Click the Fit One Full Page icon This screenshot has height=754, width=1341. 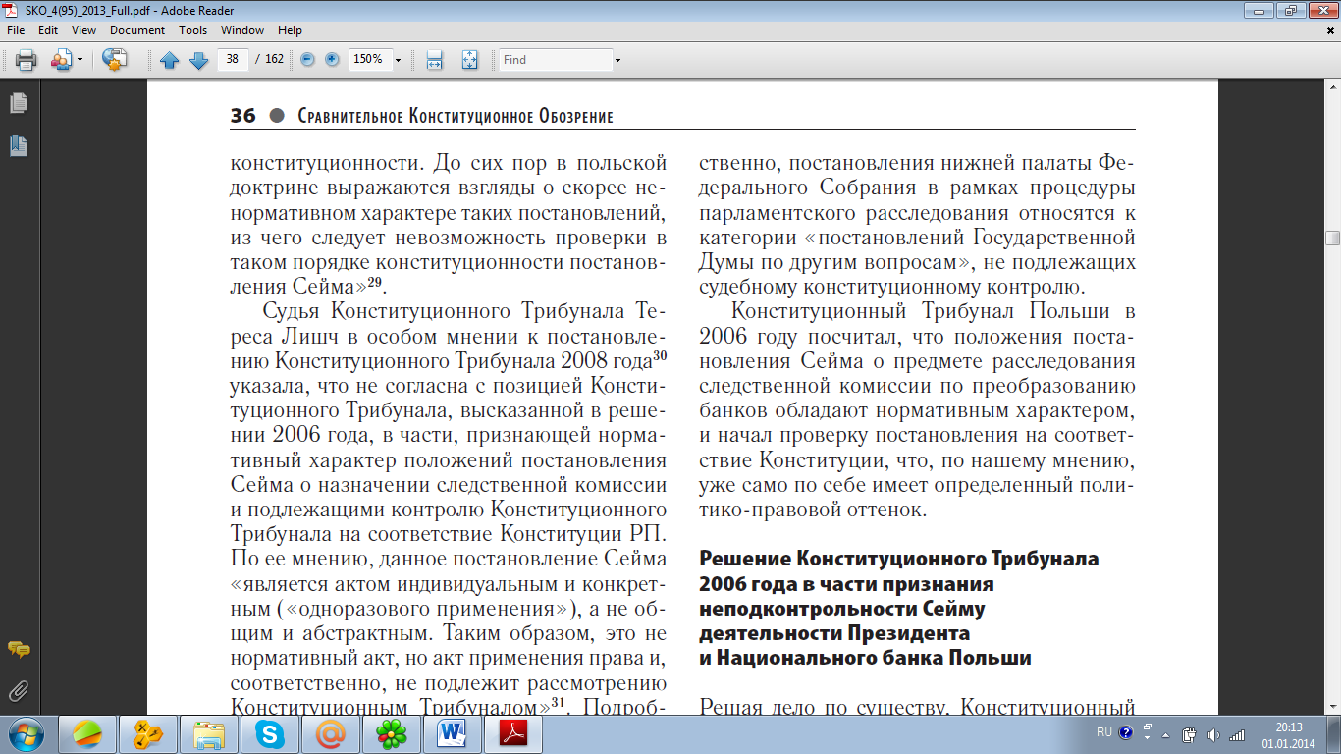pyautogui.click(x=469, y=60)
